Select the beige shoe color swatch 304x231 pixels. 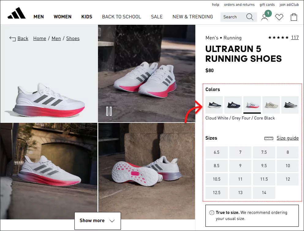(x=271, y=105)
